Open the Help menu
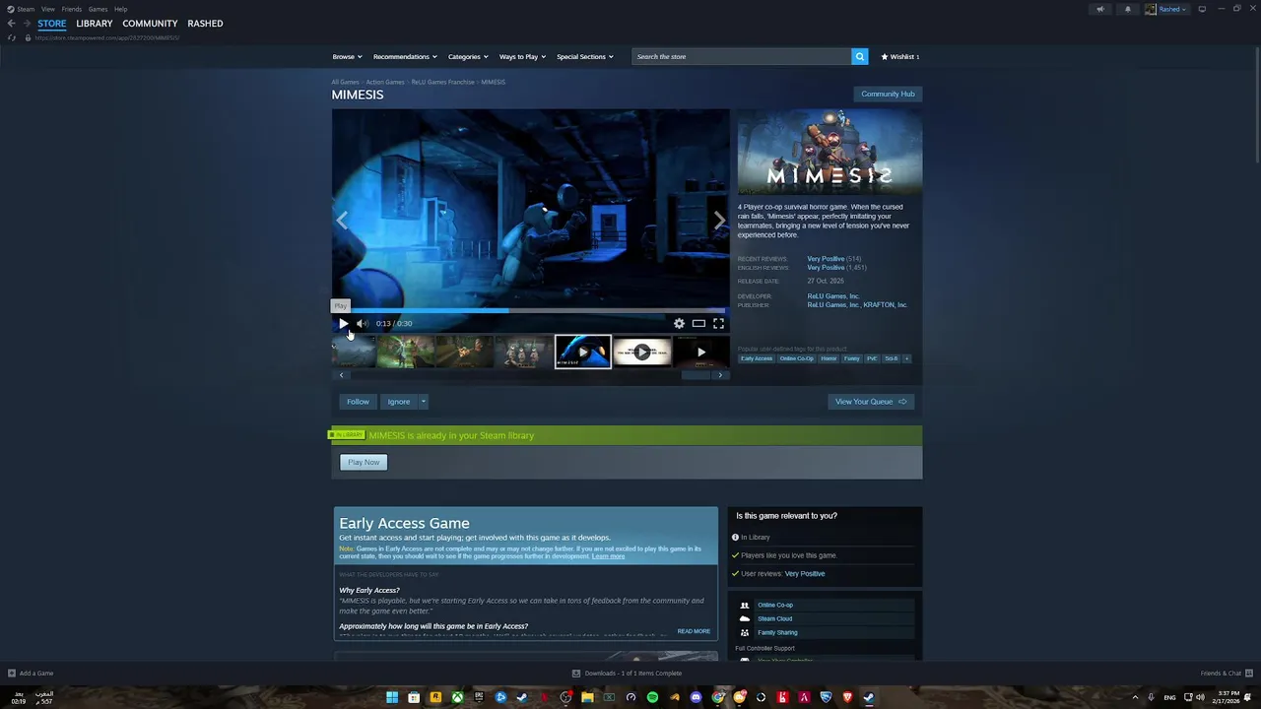This screenshot has width=1261, height=709. click(120, 9)
